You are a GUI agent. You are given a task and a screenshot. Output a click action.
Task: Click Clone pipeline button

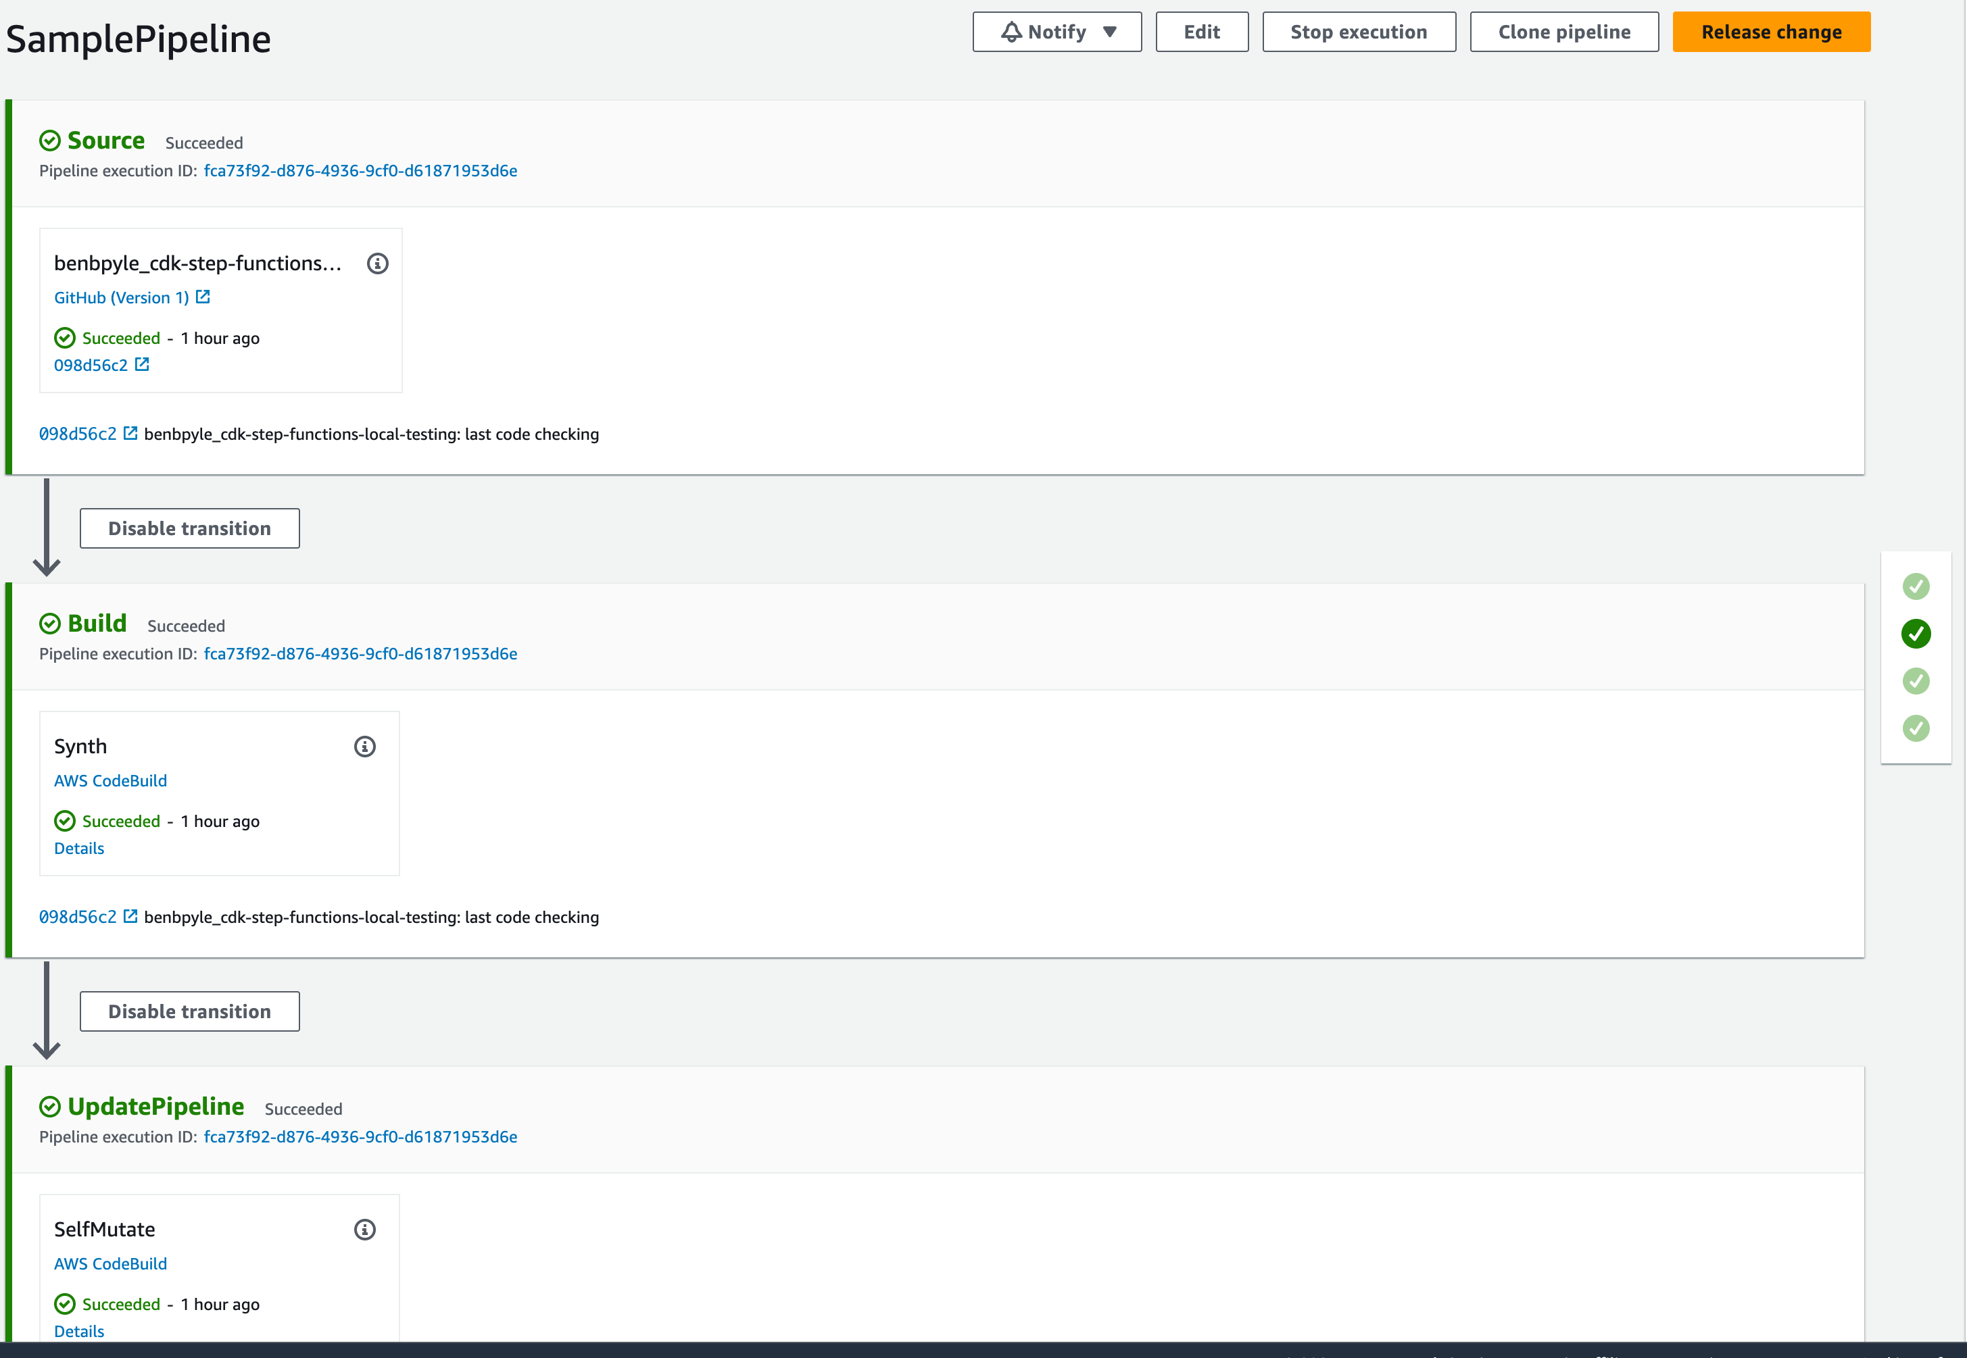1563,32
